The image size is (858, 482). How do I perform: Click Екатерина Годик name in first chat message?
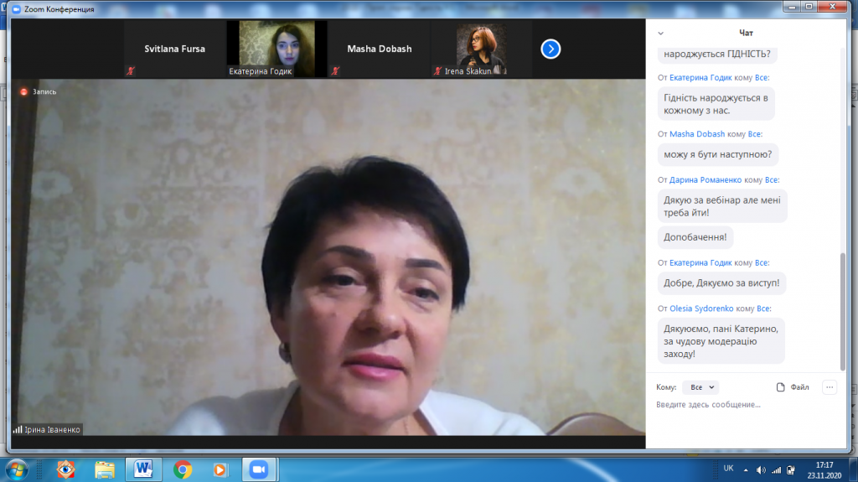pos(700,78)
